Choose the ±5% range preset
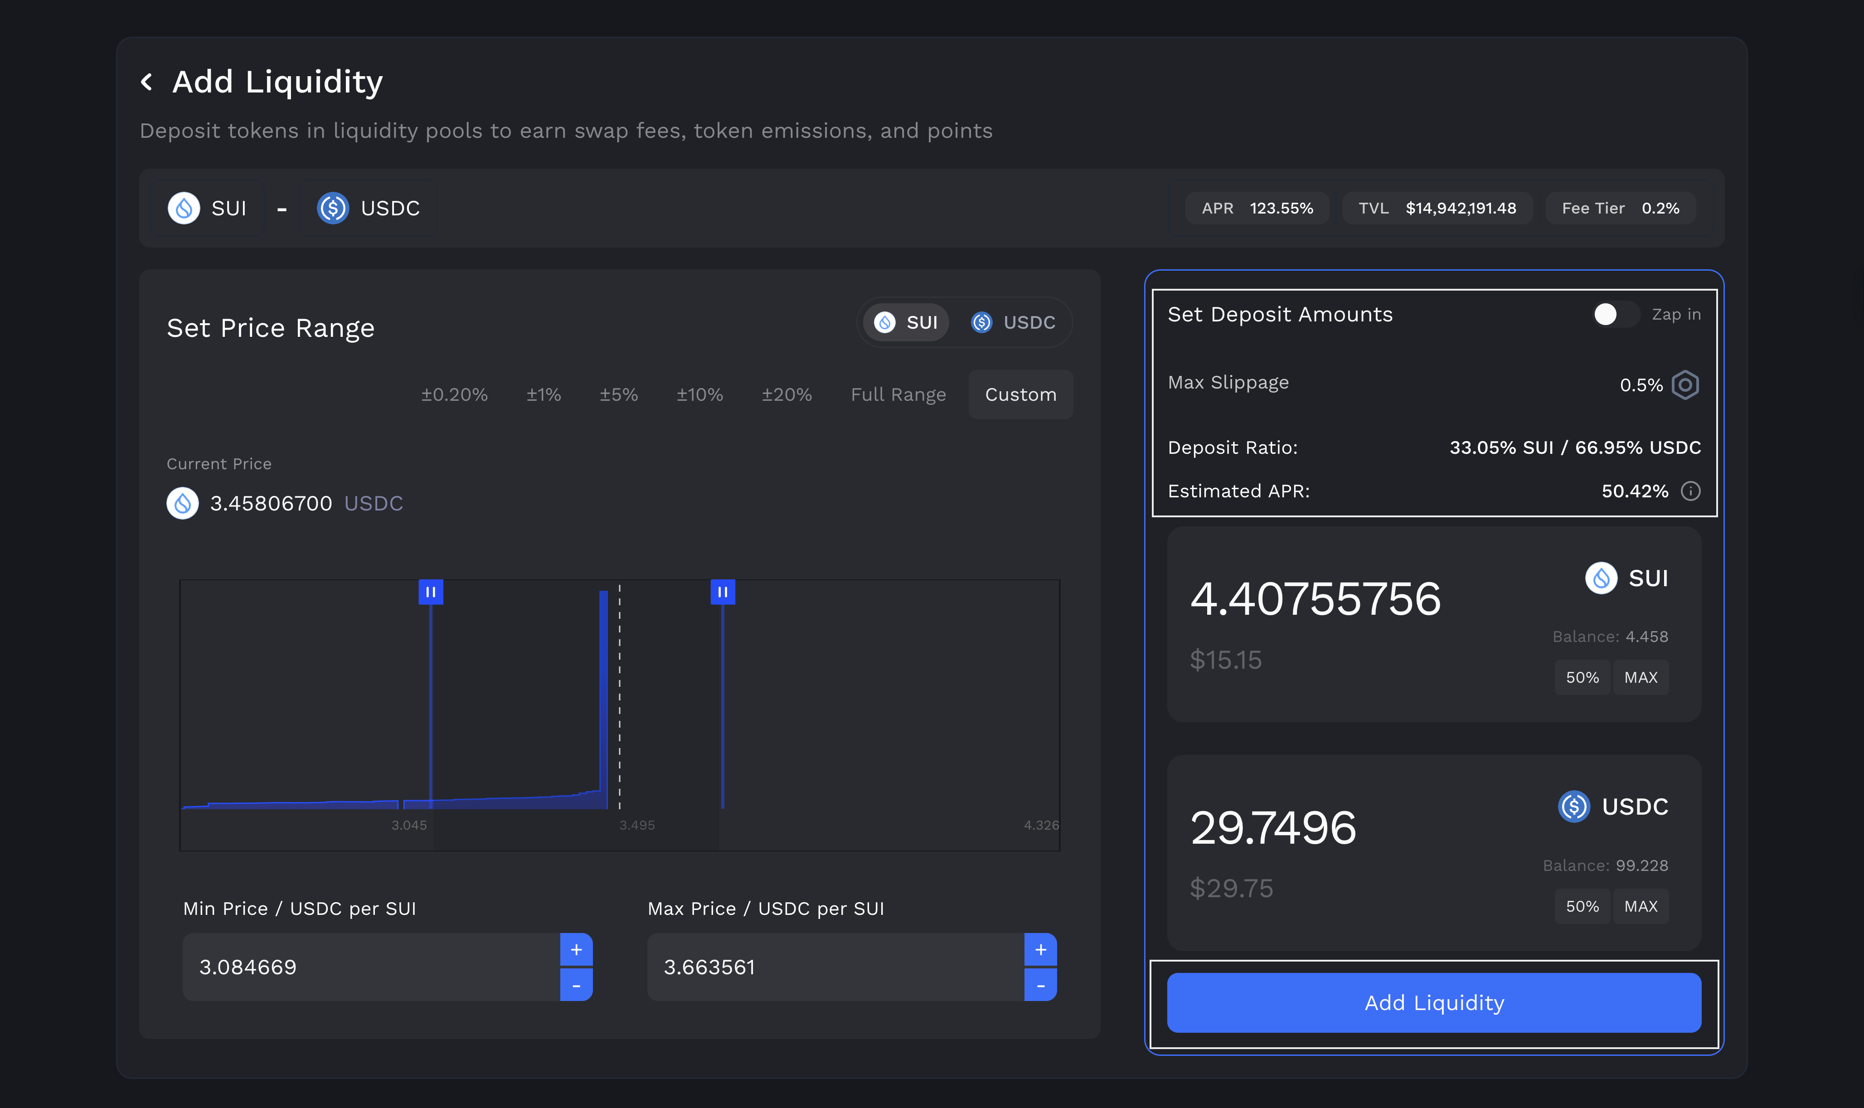 tap(619, 394)
